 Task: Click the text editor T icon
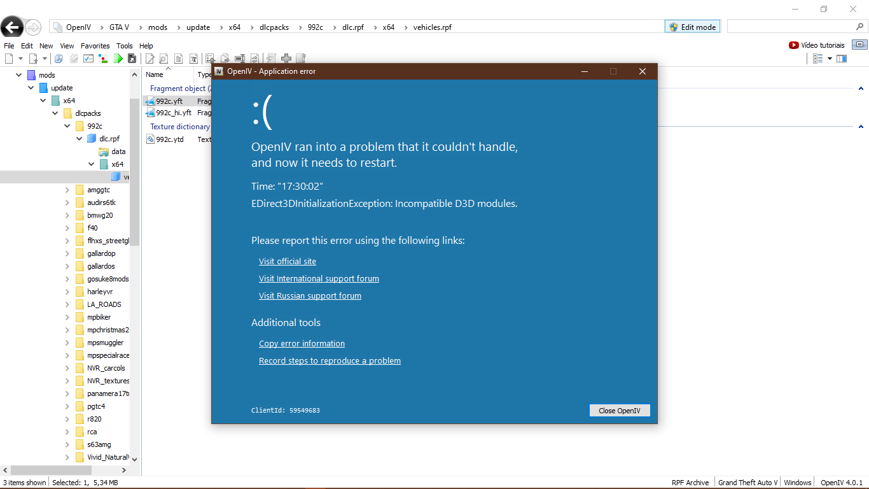tap(193, 59)
